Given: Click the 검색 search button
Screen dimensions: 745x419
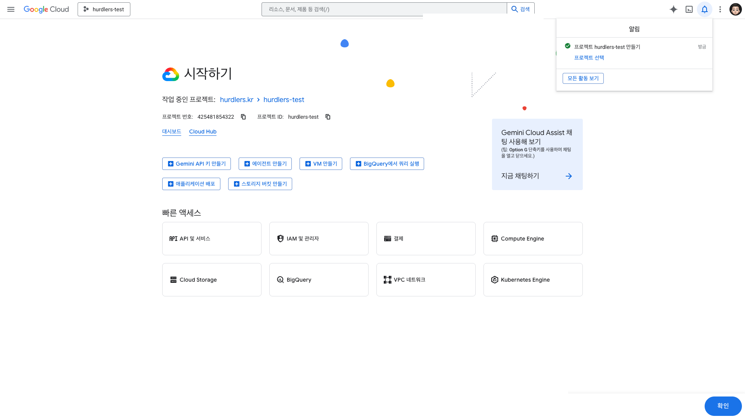Looking at the screenshot, I should pyautogui.click(x=521, y=9).
